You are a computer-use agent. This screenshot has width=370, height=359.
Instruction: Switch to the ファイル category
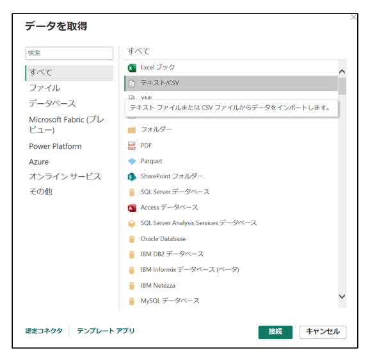(45, 88)
